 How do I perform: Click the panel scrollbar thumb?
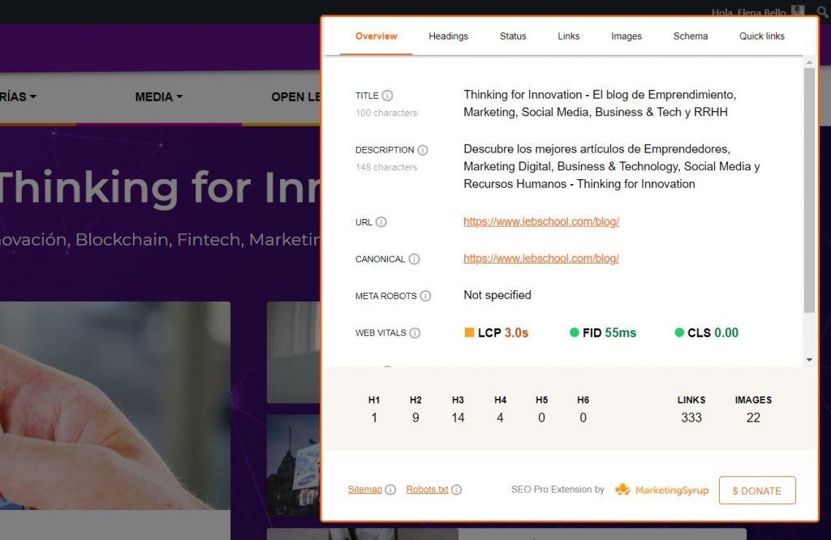pos(809,191)
